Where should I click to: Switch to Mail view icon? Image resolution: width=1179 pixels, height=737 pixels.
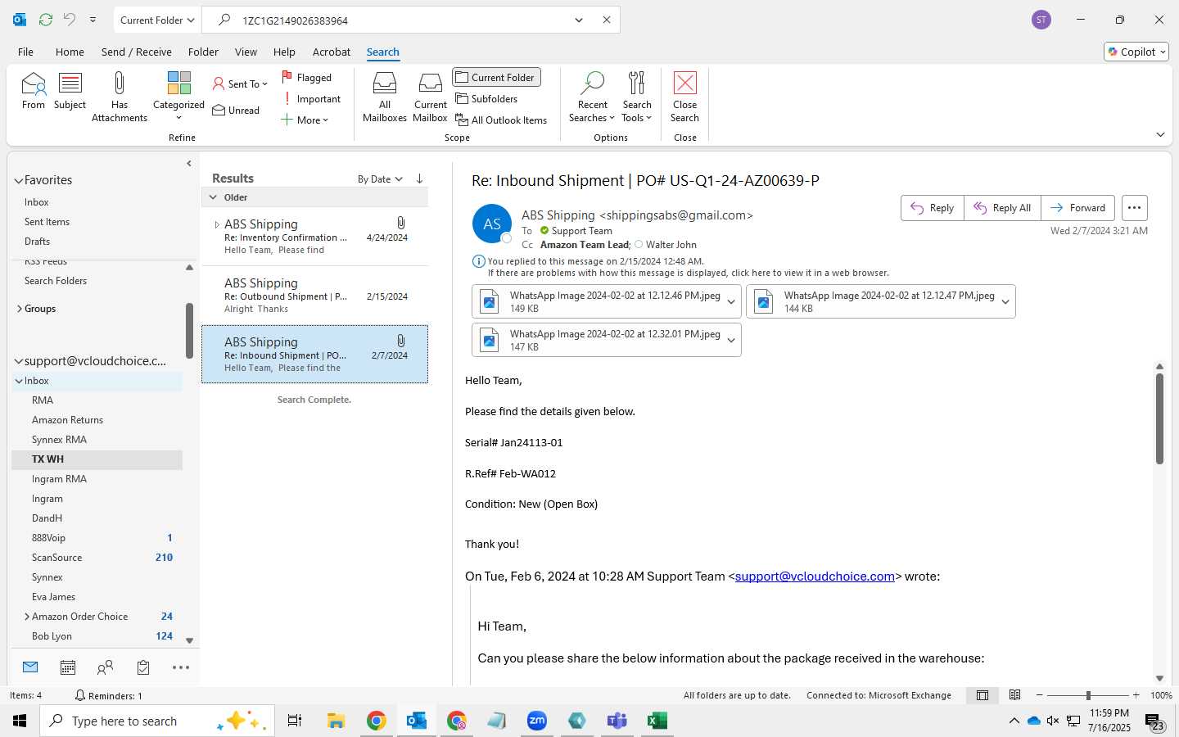[30, 667]
